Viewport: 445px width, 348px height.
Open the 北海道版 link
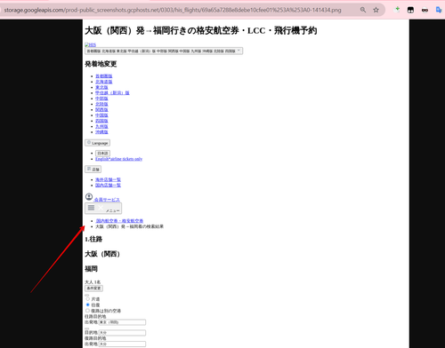tap(104, 82)
